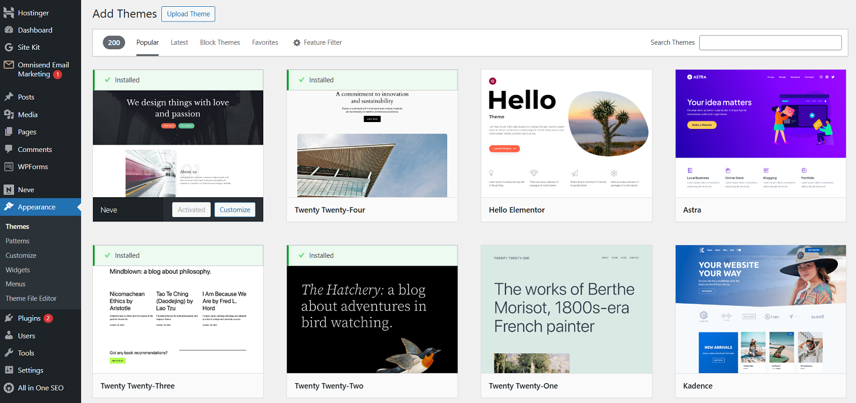This screenshot has height=403, width=856.
Task: Select the Latest themes tab
Action: coord(179,42)
